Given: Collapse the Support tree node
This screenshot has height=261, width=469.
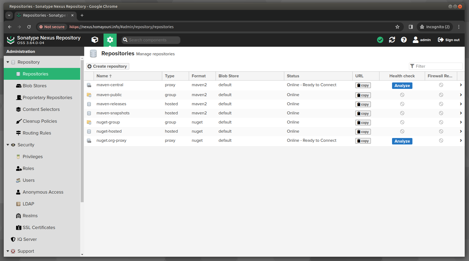Looking at the screenshot, I should [8, 251].
